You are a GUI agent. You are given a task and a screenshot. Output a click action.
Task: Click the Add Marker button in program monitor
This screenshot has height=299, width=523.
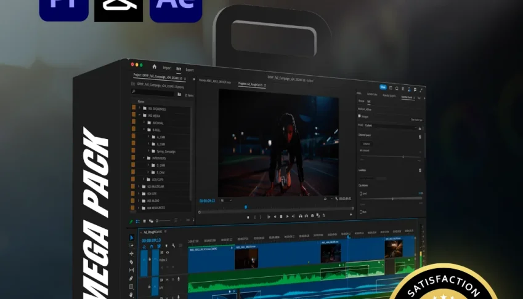pos(248,217)
